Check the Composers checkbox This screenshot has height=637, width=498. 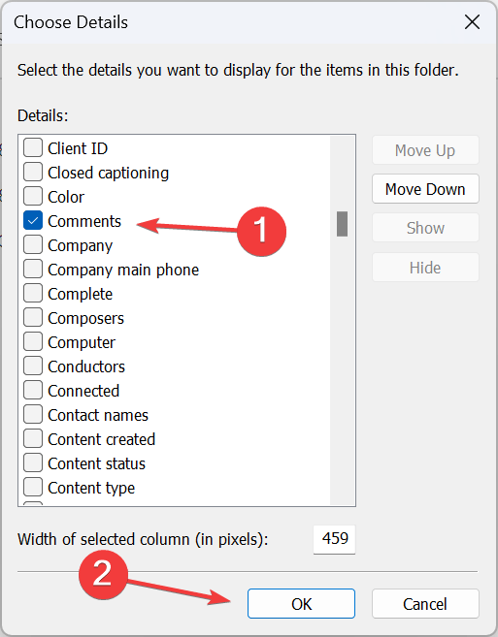[33, 318]
